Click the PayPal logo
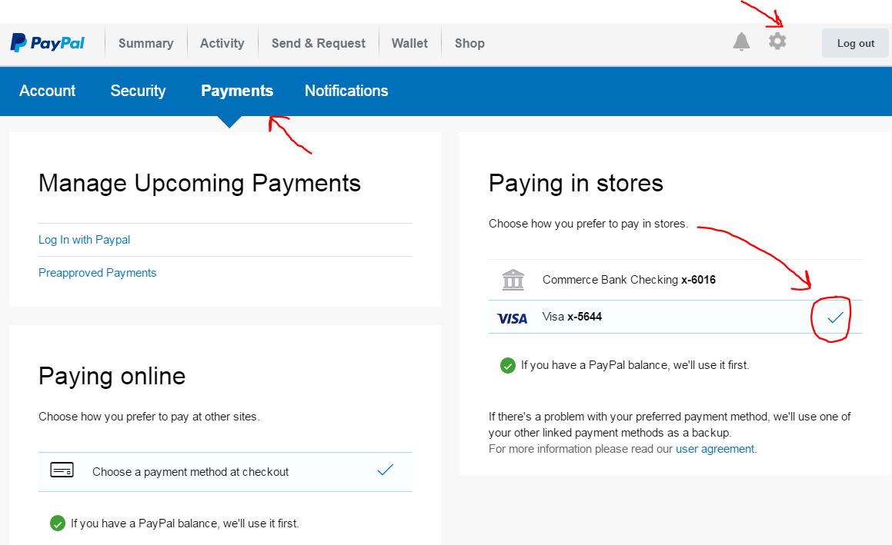This screenshot has height=545, width=892. click(x=47, y=42)
